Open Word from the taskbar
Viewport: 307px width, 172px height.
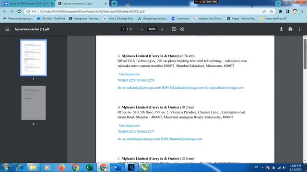click(x=117, y=168)
